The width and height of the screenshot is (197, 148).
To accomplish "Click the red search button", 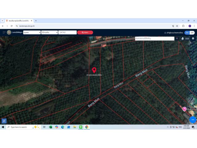I will pyautogui.click(x=85, y=32).
